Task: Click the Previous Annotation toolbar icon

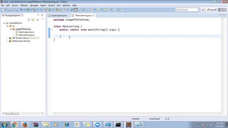Action: (x=98, y=10)
